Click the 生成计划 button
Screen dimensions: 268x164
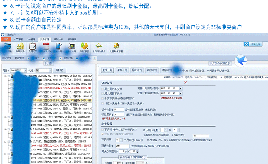pyautogui.click(x=107, y=70)
